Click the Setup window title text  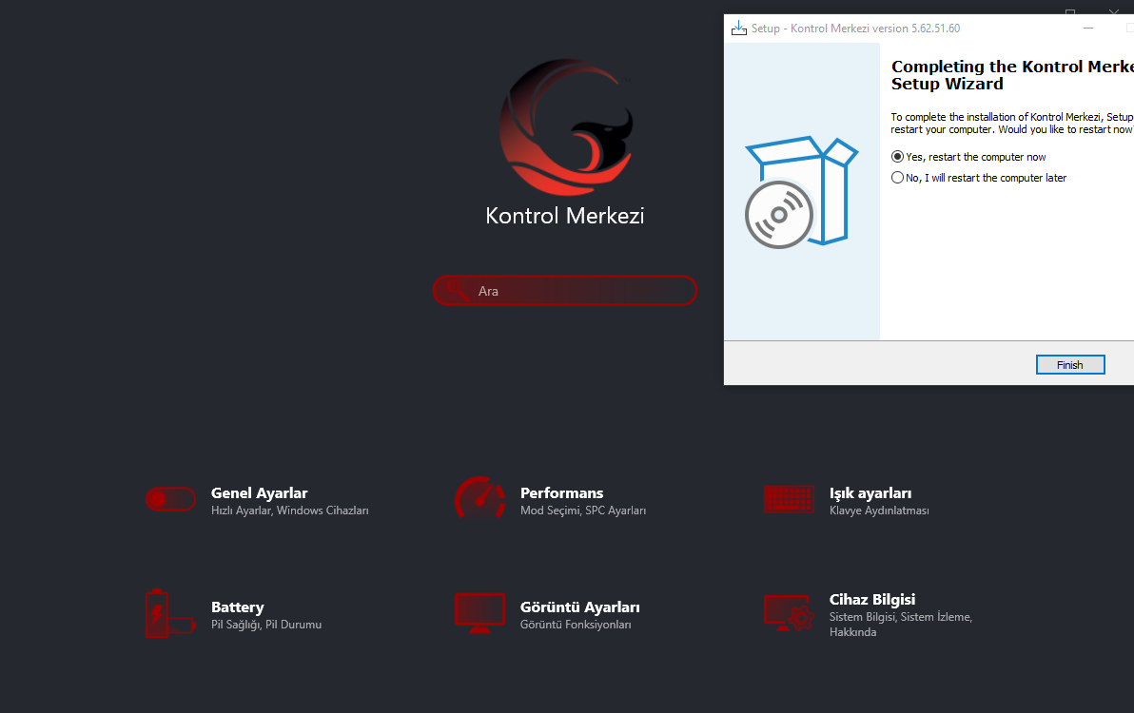coord(855,29)
